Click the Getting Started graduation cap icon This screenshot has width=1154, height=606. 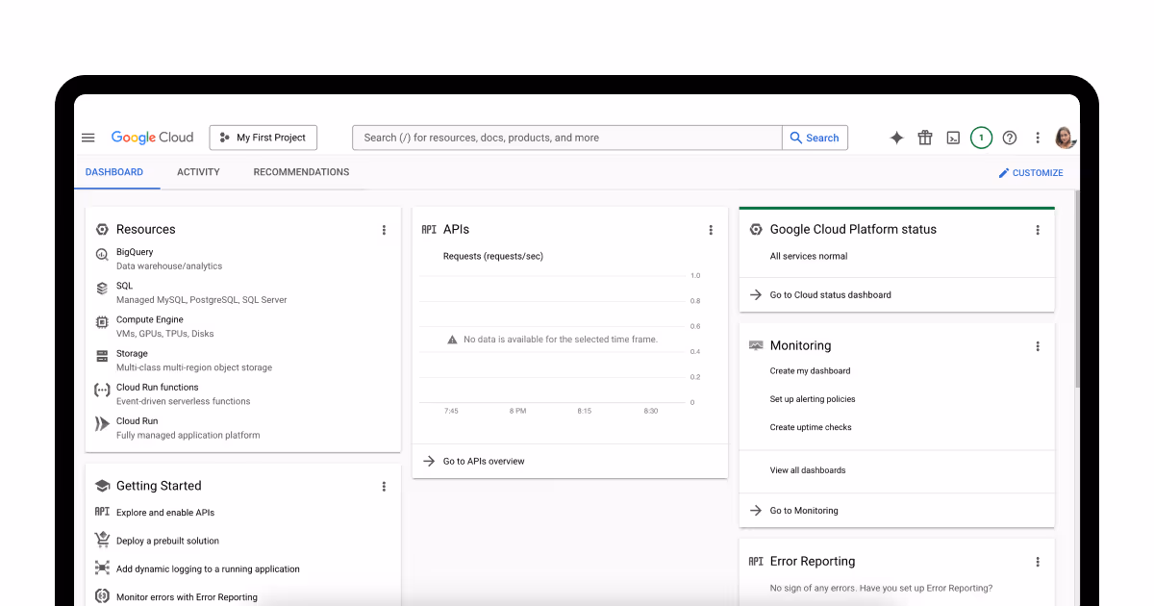[x=102, y=486]
